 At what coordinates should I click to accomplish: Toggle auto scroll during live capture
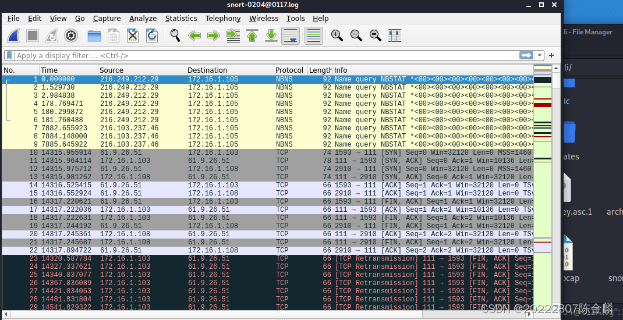291,35
